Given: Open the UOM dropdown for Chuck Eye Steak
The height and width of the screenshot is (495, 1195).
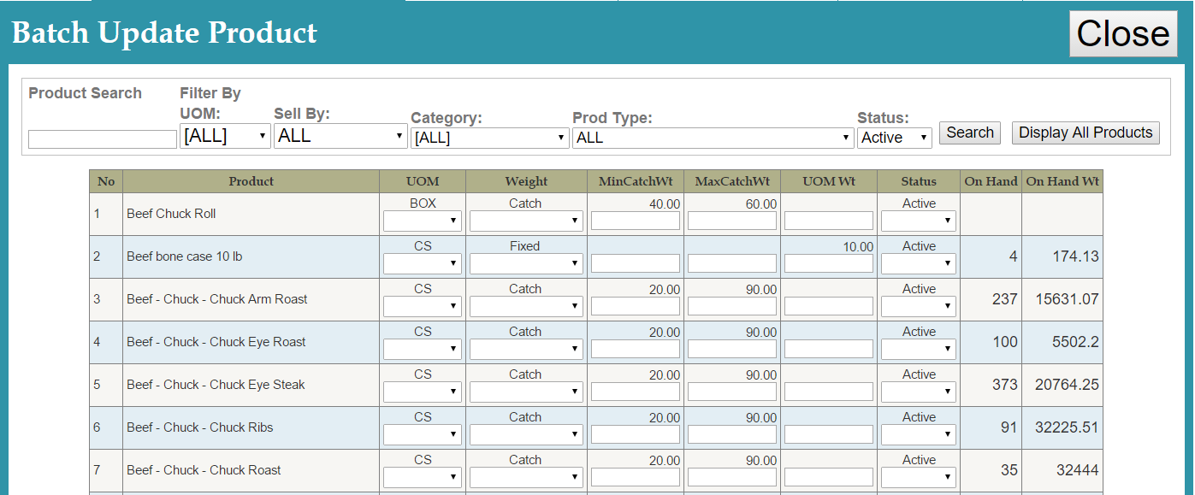Looking at the screenshot, I should coord(423,392).
